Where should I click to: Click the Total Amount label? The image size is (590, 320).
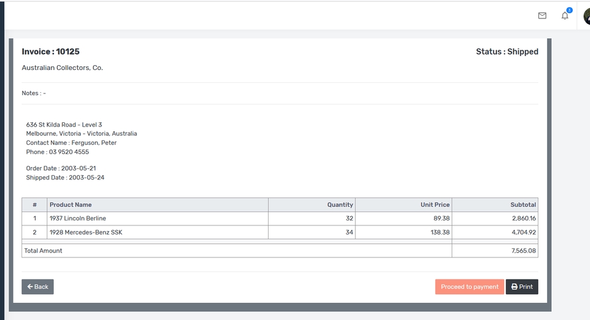[x=43, y=251]
